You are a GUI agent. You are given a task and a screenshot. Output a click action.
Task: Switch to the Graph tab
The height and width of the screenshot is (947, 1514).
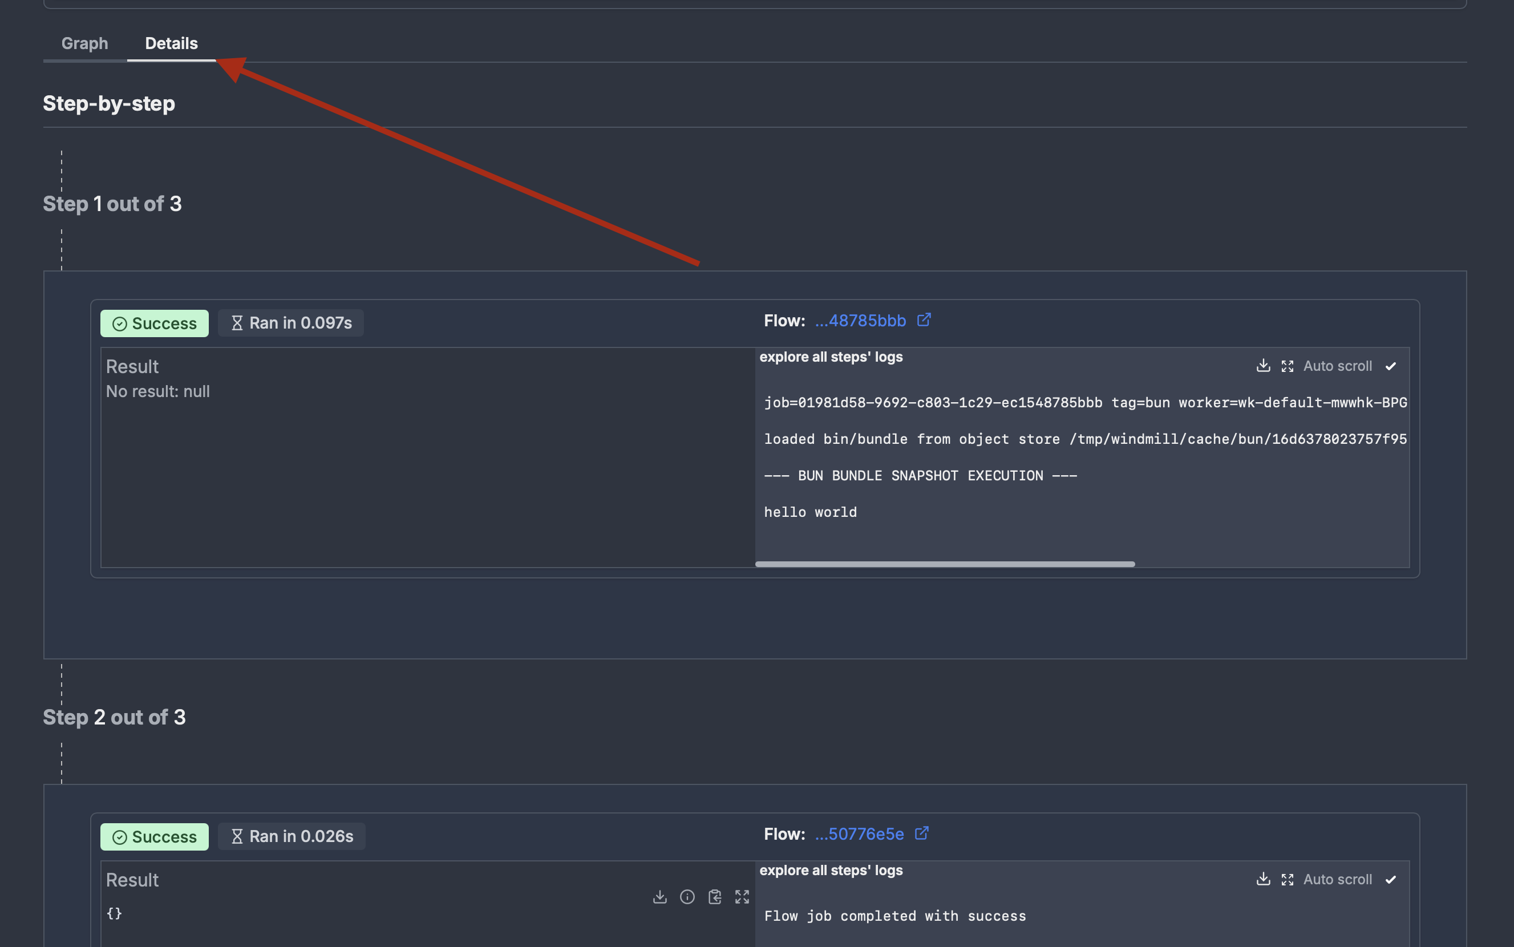tap(84, 43)
